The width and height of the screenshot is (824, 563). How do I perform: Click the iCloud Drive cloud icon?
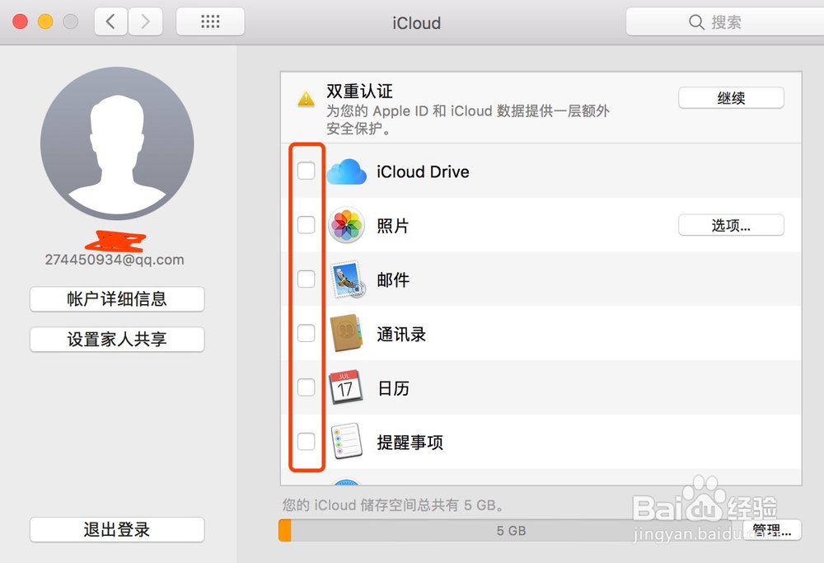346,172
